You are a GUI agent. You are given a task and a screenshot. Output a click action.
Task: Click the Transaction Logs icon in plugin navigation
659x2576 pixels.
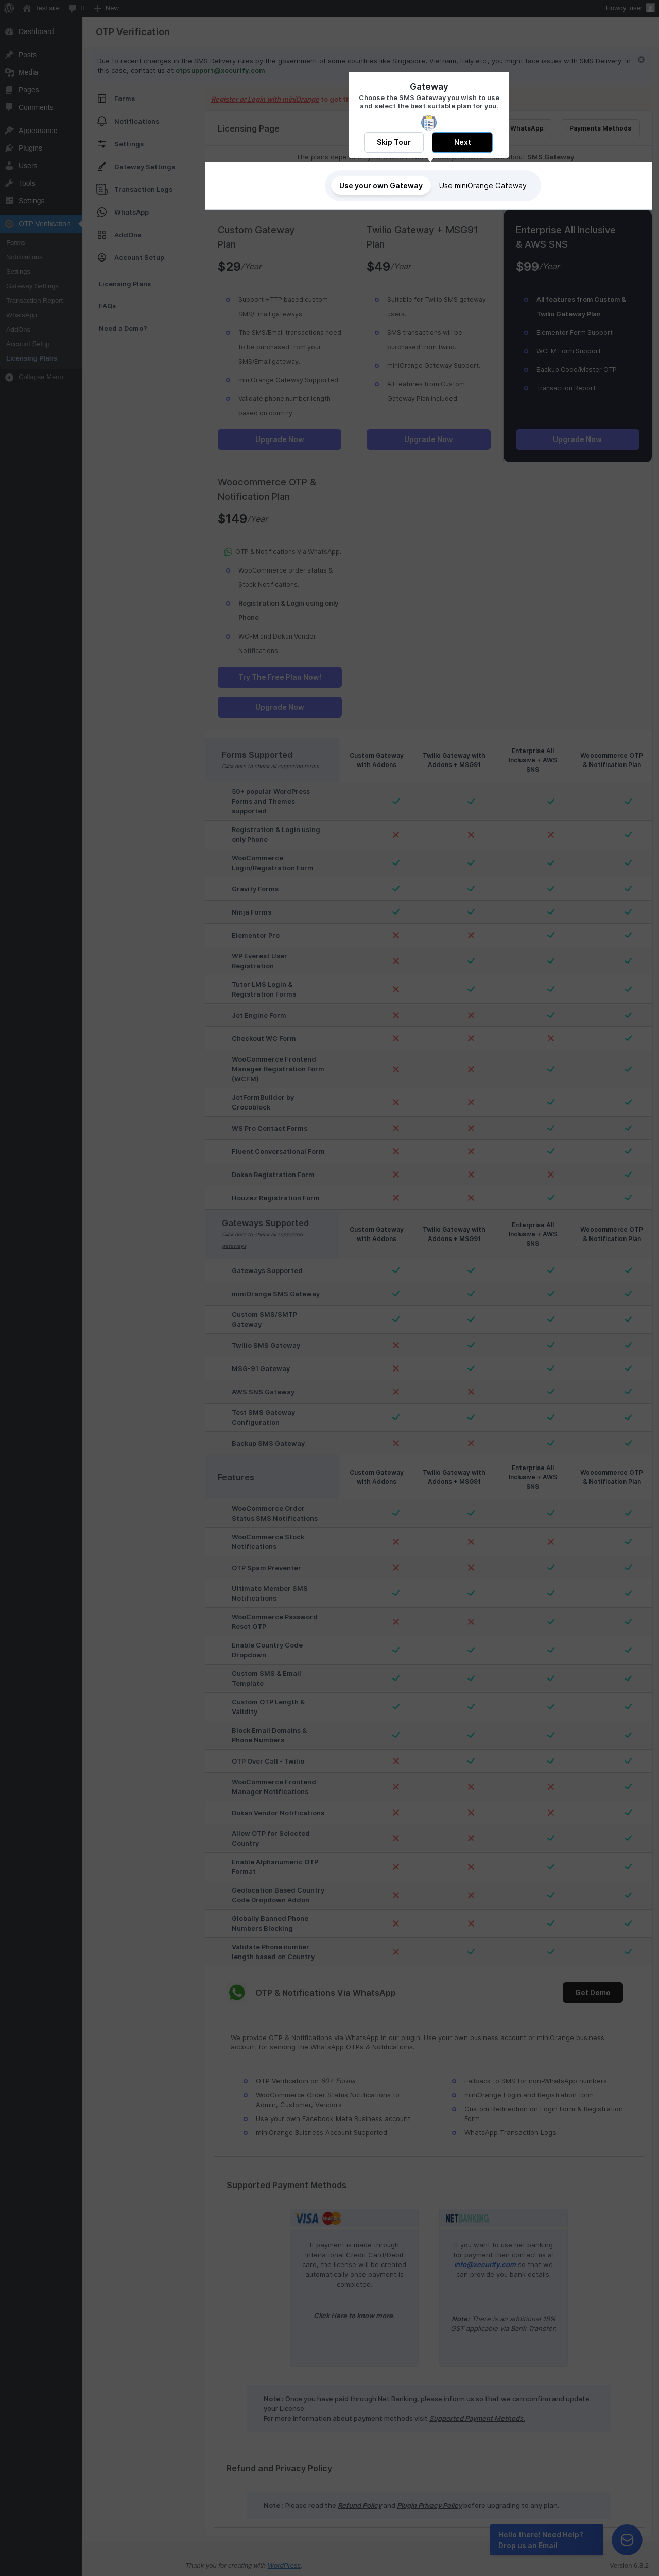click(102, 189)
